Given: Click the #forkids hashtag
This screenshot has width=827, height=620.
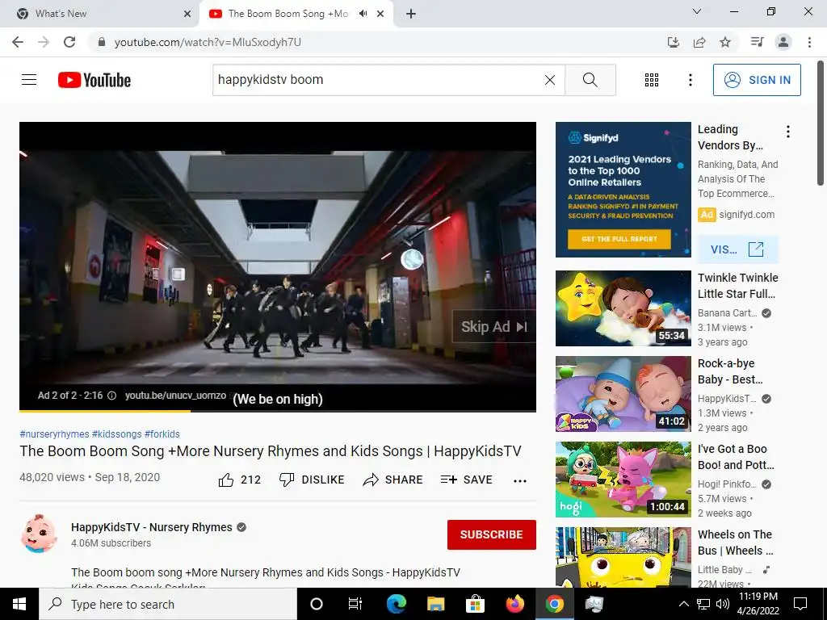Looking at the screenshot, I should (162, 434).
